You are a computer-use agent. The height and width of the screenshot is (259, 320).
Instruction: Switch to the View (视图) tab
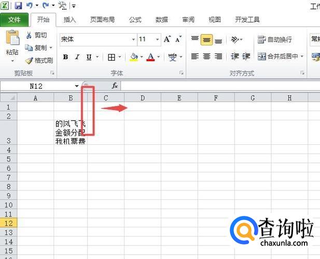tap(215, 20)
